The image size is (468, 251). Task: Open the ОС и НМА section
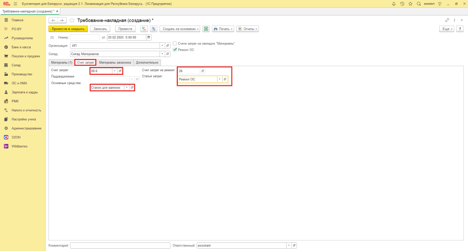[x=19, y=83]
